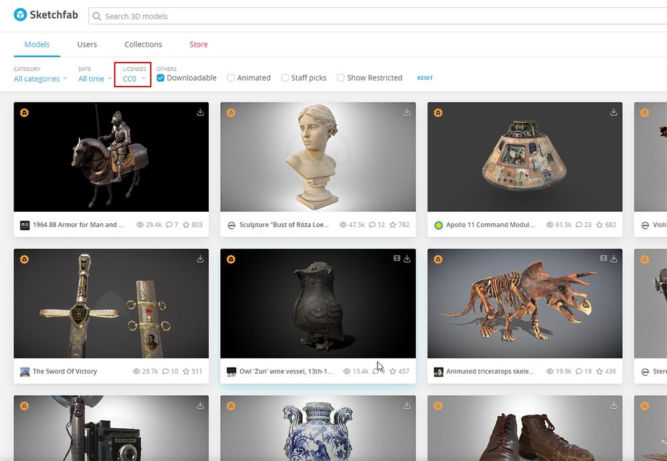Click download icon on Apollo 11 Command Module
This screenshot has width=667, height=461.
(614, 113)
